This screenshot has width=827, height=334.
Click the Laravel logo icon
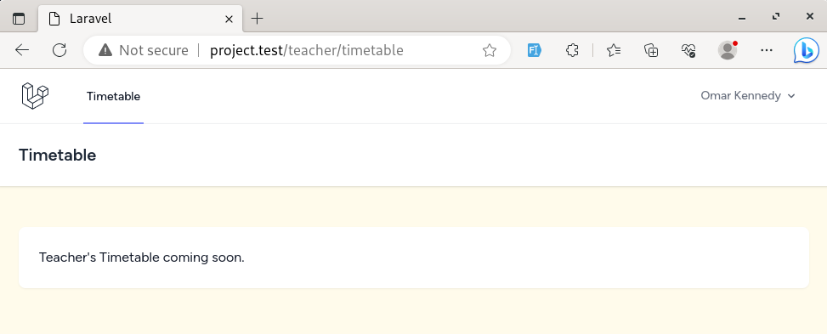pos(35,96)
